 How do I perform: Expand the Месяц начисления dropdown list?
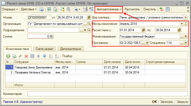(182, 24)
